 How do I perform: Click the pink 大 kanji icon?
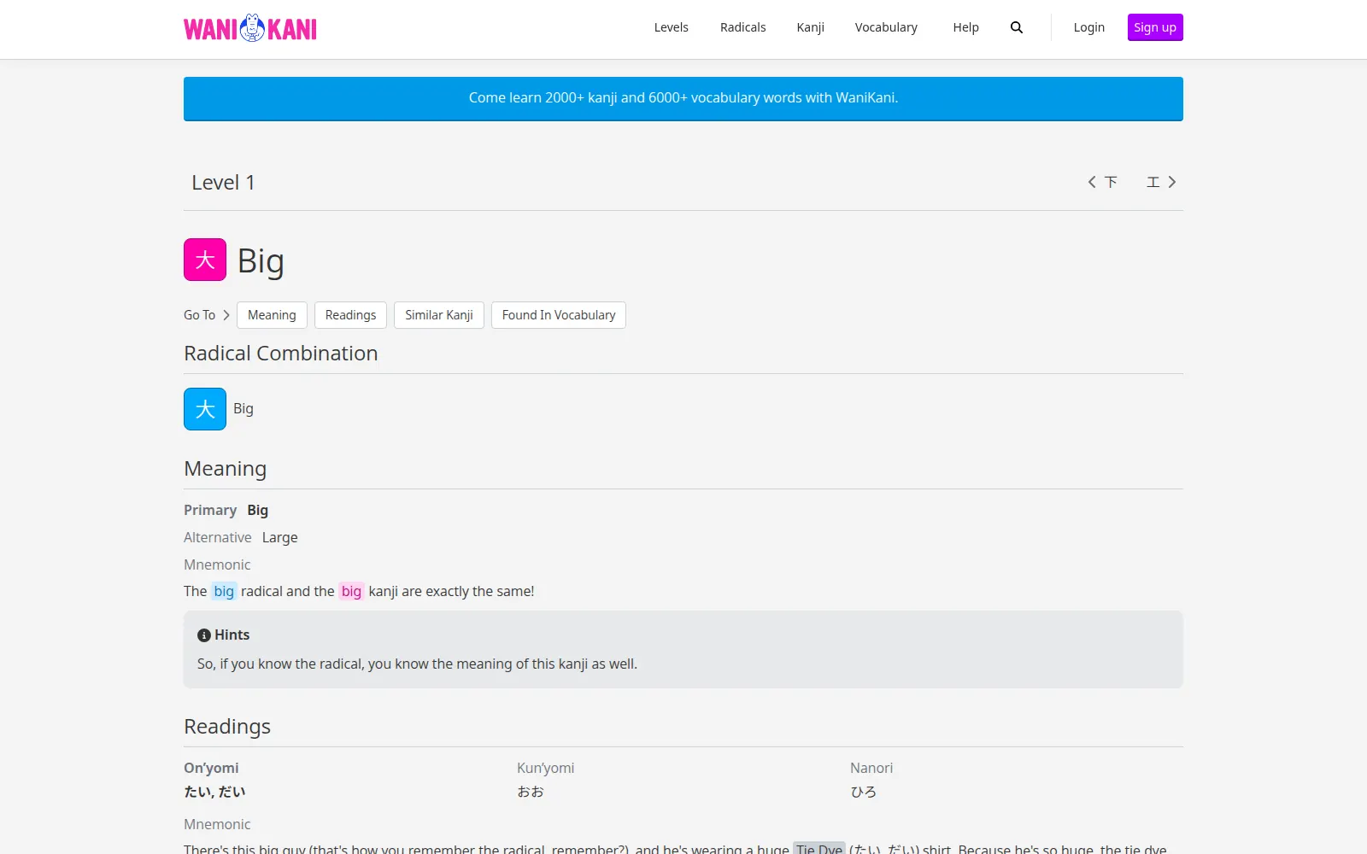click(x=205, y=260)
